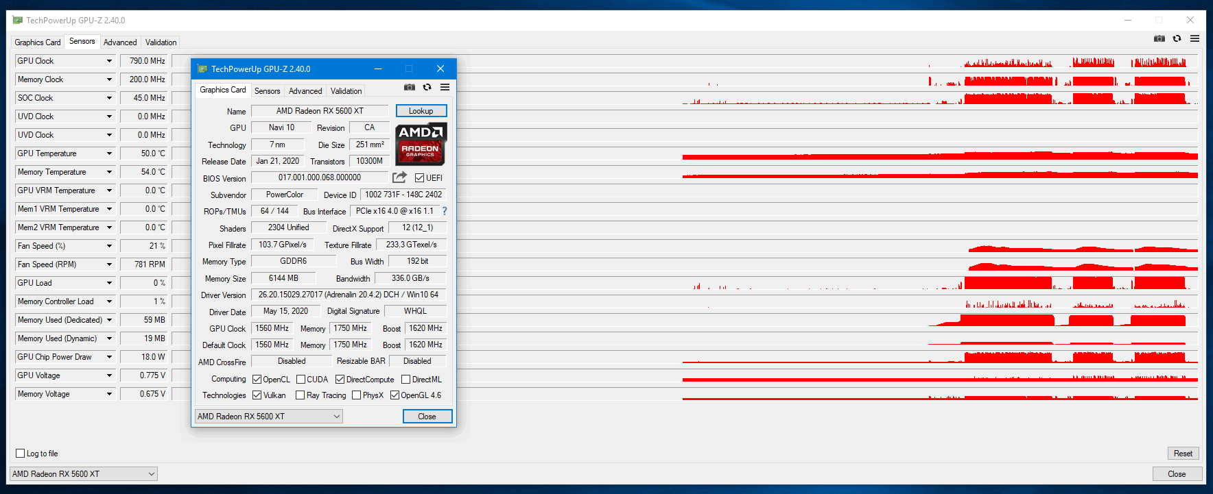Screen dimensions: 1213x494
Task: Toggle the OpenCL checkbox
Action: tap(257, 380)
